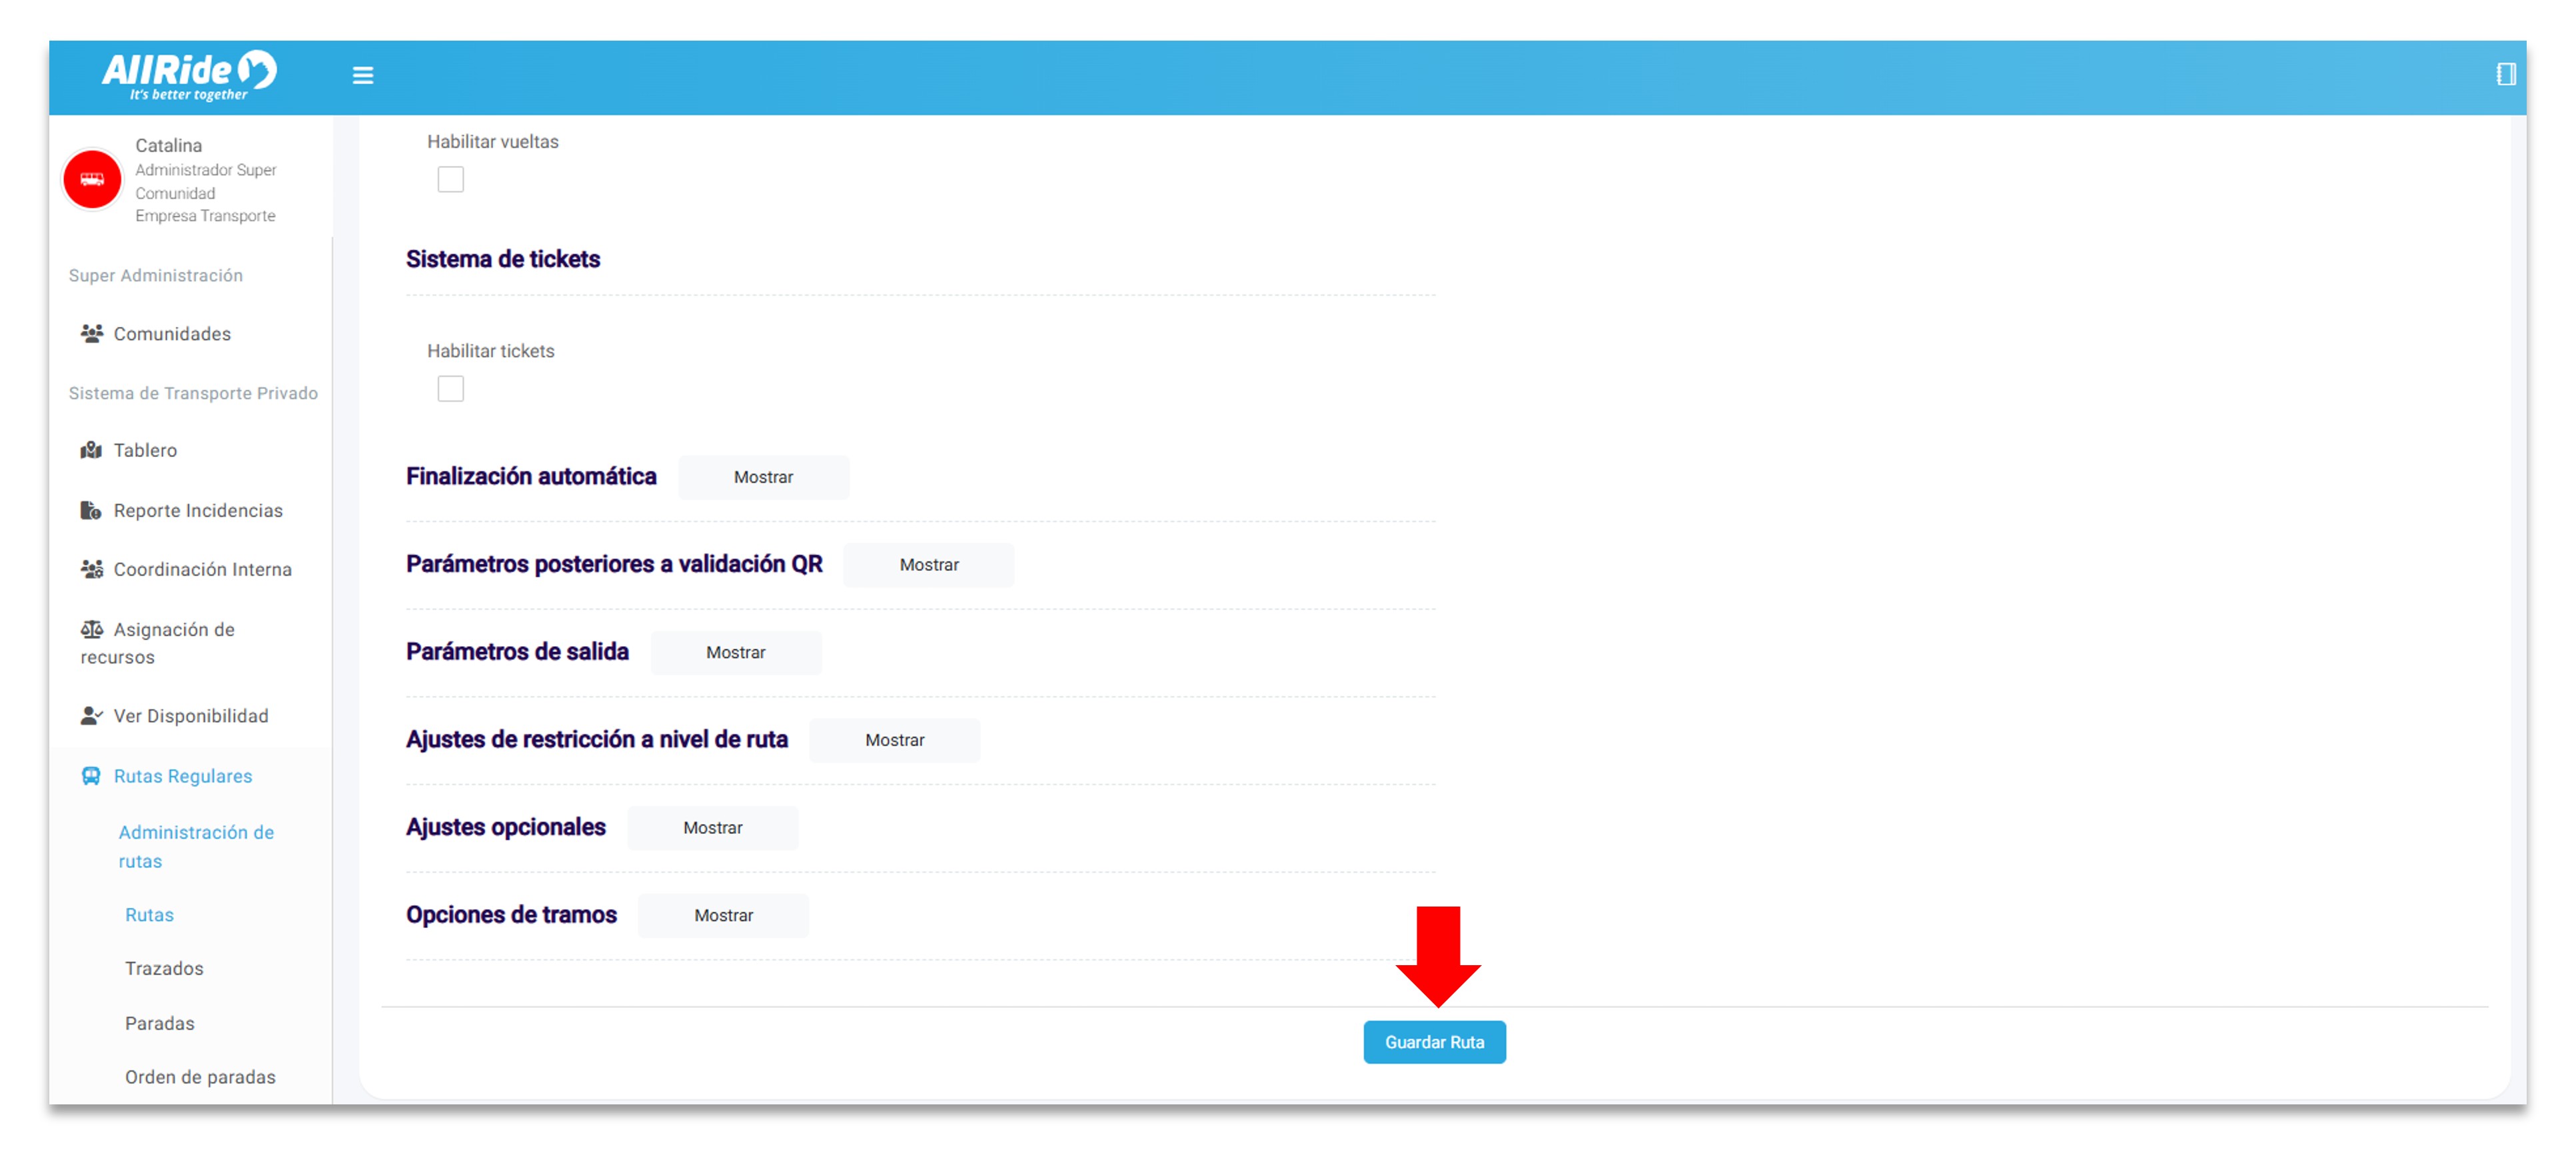
Task: Show Finalización automática section
Action: [x=763, y=477]
